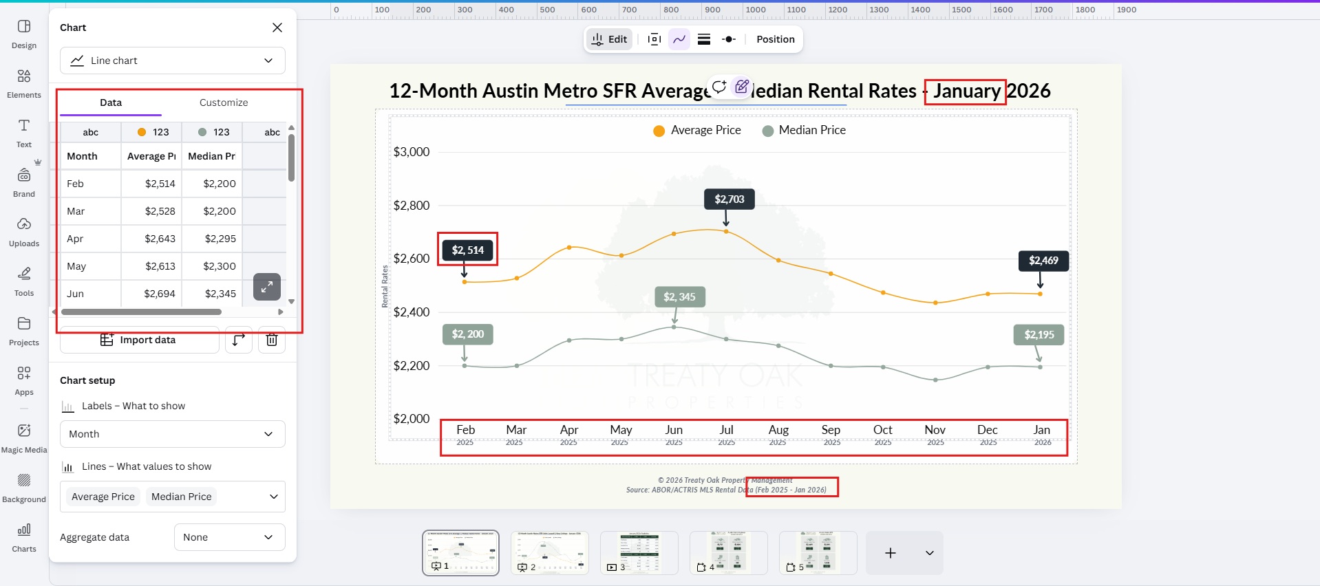Open the Apps sidebar panel
Image resolution: width=1320 pixels, height=586 pixels.
point(24,380)
